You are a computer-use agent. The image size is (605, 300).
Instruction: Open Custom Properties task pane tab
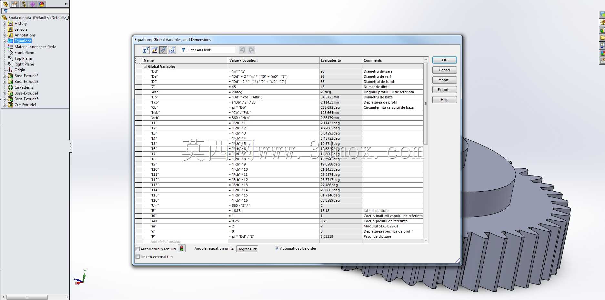pyautogui.click(x=602, y=61)
